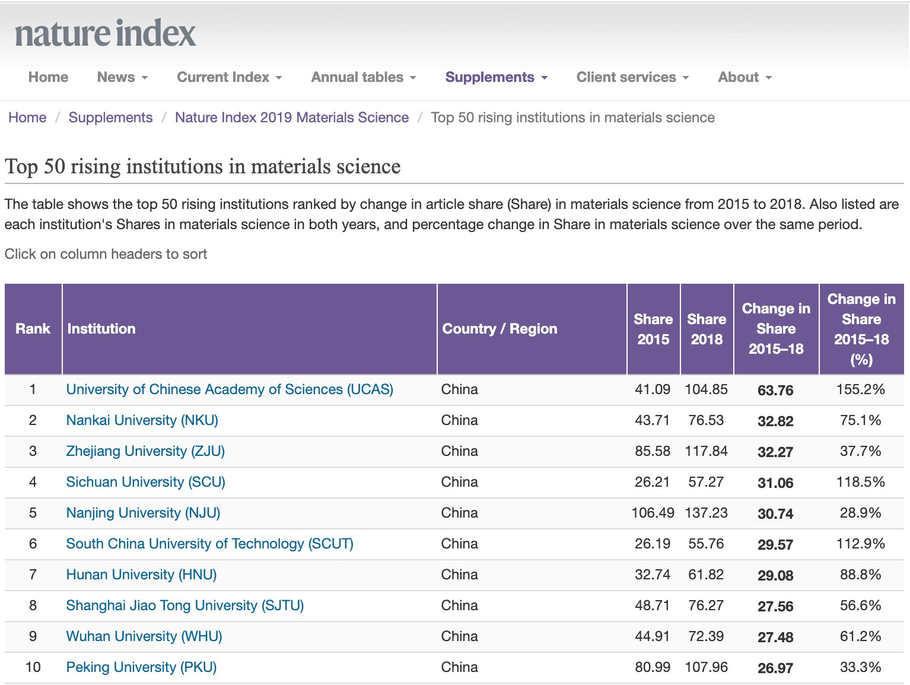The height and width of the screenshot is (685, 910).
Task: Open Zhejiang University (ZJU) page
Action: pos(145,451)
